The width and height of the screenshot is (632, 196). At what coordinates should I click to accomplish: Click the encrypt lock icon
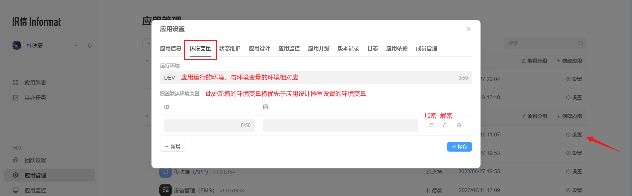[431, 125]
